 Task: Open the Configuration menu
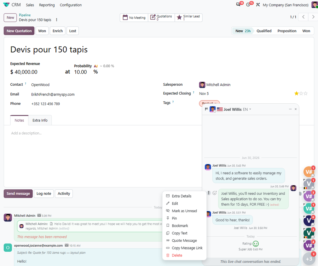[71, 5]
